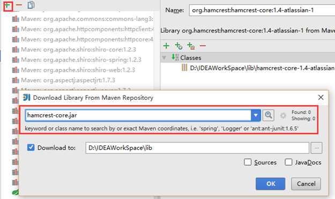Click the green leaf Spring library icon
Image resolution: width=335 pixels, height=199 pixels.
click(x=16, y=193)
